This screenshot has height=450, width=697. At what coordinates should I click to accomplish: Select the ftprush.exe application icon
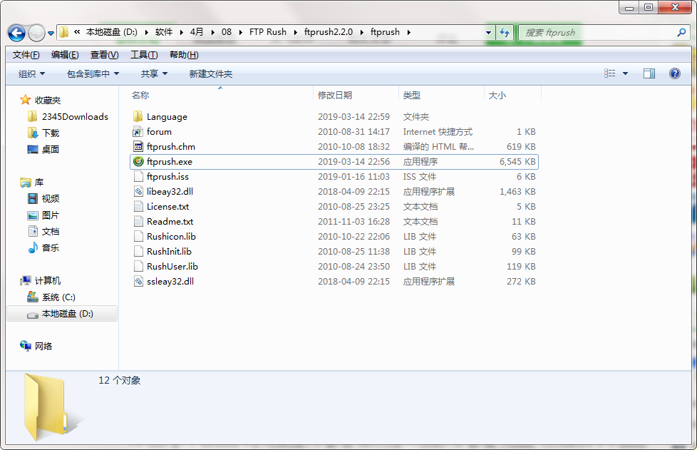coord(138,161)
